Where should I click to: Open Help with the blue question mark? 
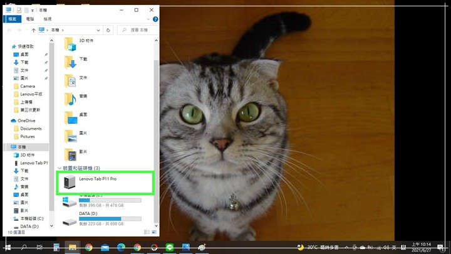click(x=155, y=19)
